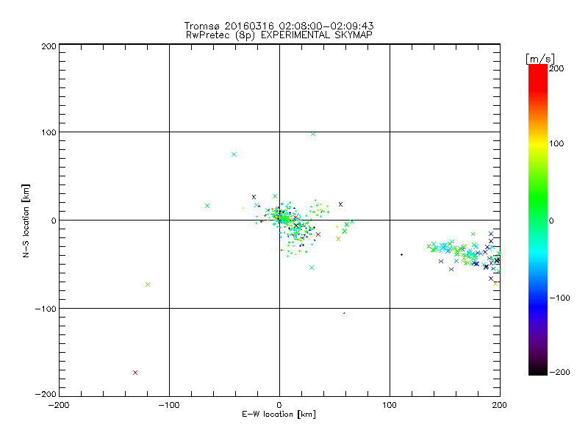Pick the black bottom of the colorbar

pos(538,371)
